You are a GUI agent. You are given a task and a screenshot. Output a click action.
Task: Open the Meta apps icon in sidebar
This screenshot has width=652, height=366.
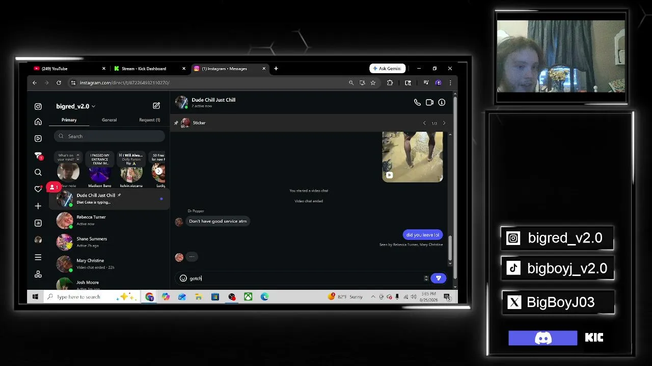pos(38,274)
